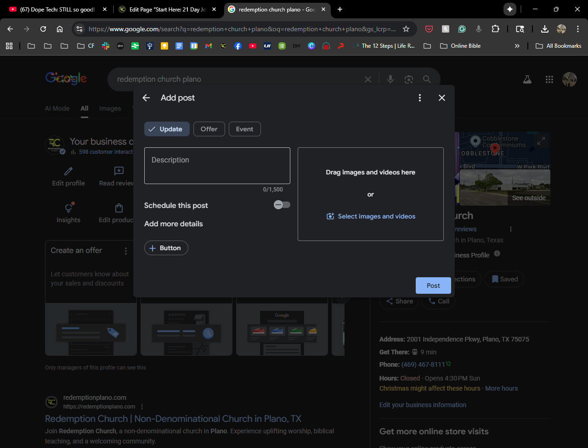This screenshot has height=448, width=588.
Task: Reload the page with the refresh icon
Action: (43, 29)
